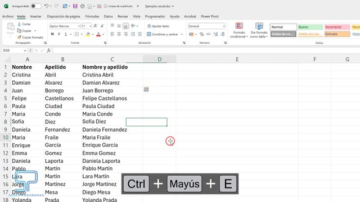The height and width of the screenshot is (202, 360).
Task: Decrease decimal places icon
Action: tap(223, 34)
